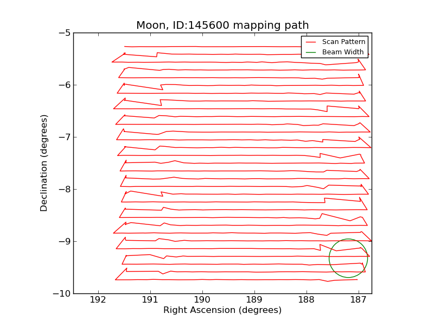Viewport: 434px width, 326px height.
Task: Select the 190 Right Ascension tick label
Action: [x=202, y=300]
